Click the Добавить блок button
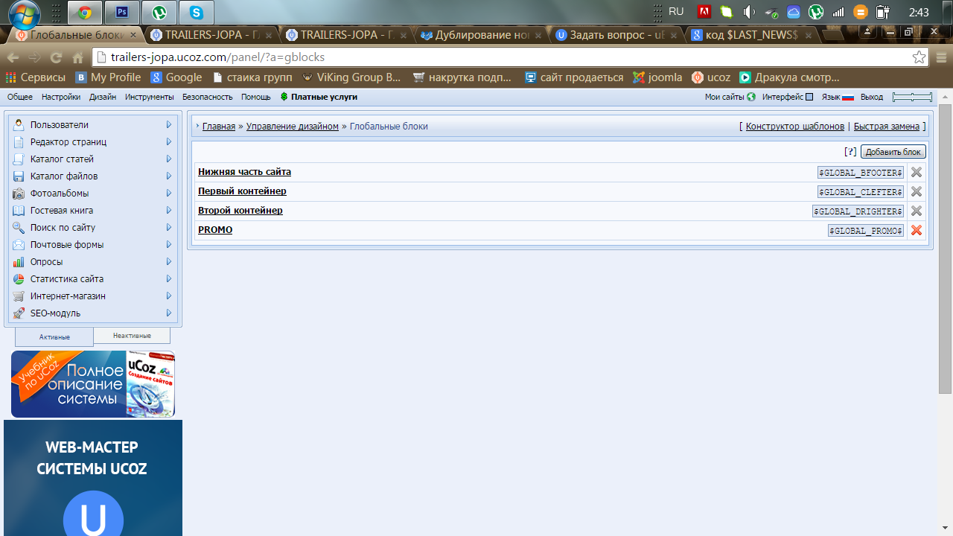This screenshot has height=536, width=953. pyautogui.click(x=893, y=152)
